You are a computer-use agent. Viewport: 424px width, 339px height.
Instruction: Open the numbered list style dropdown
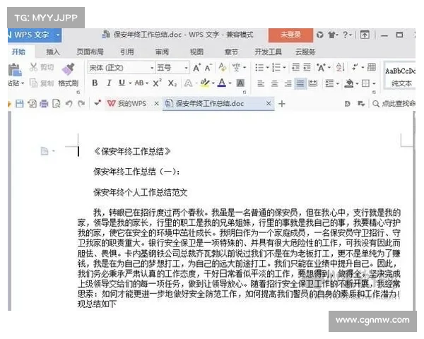pos(284,67)
